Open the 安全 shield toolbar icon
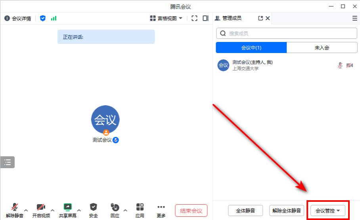The height and width of the screenshot is (220, 360). pos(93,207)
